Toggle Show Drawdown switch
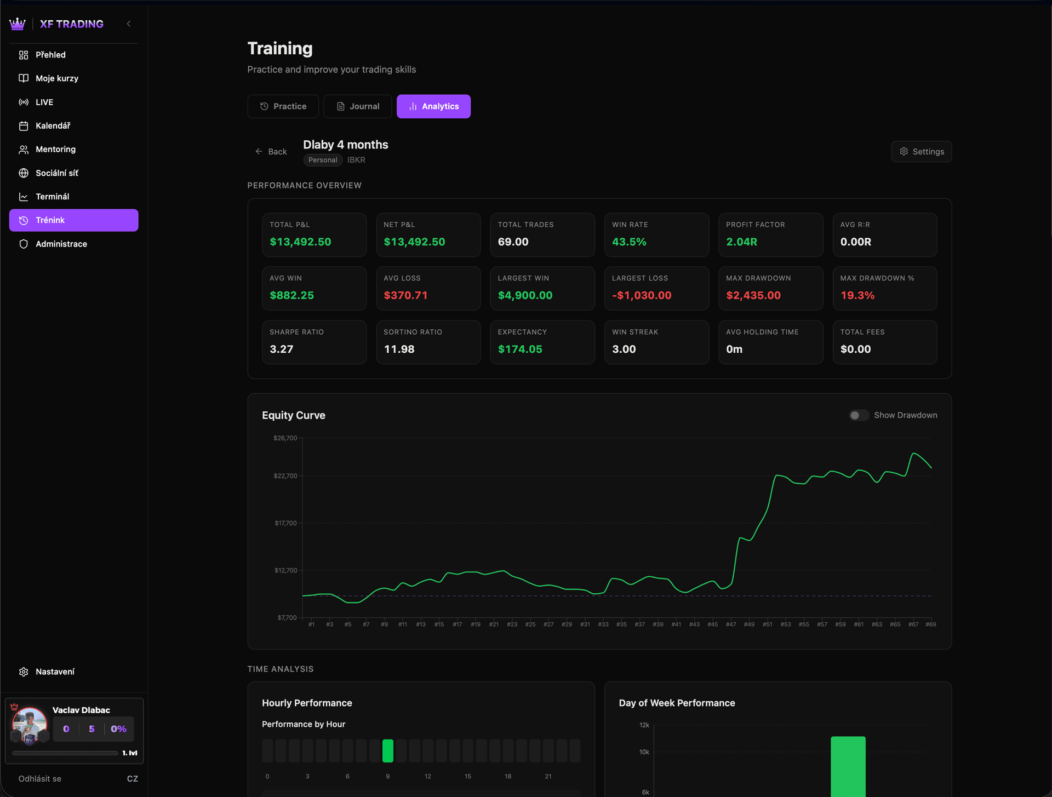This screenshot has height=797, width=1052. pyautogui.click(x=859, y=415)
